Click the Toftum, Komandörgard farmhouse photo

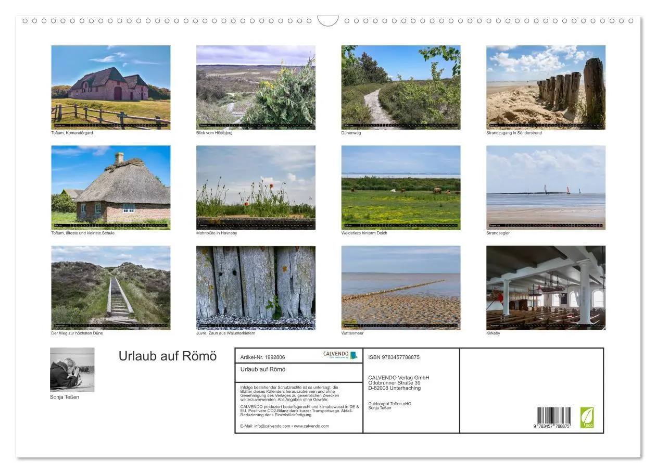tap(111, 87)
